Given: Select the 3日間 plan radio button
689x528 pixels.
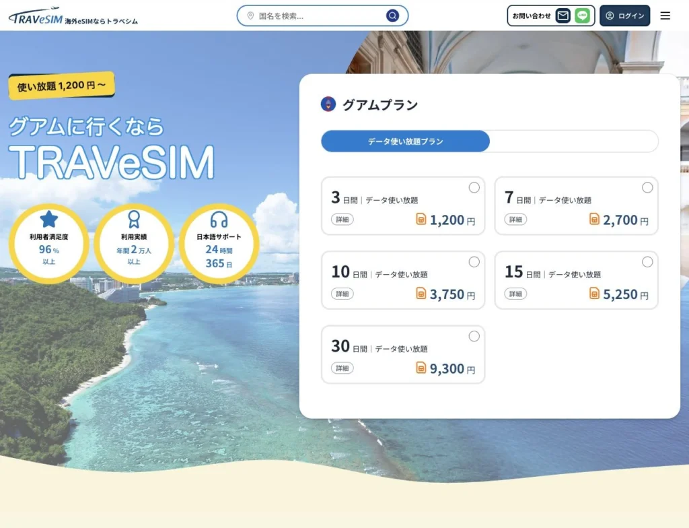Looking at the screenshot, I should [474, 187].
